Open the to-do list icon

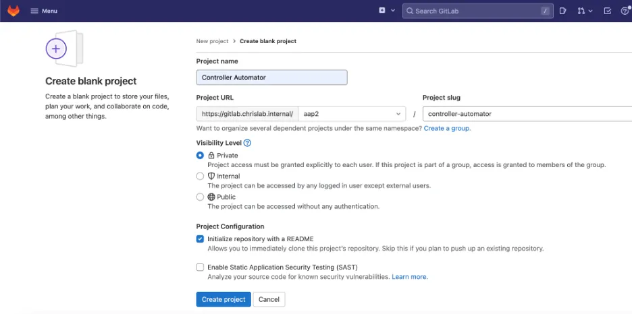(608, 11)
